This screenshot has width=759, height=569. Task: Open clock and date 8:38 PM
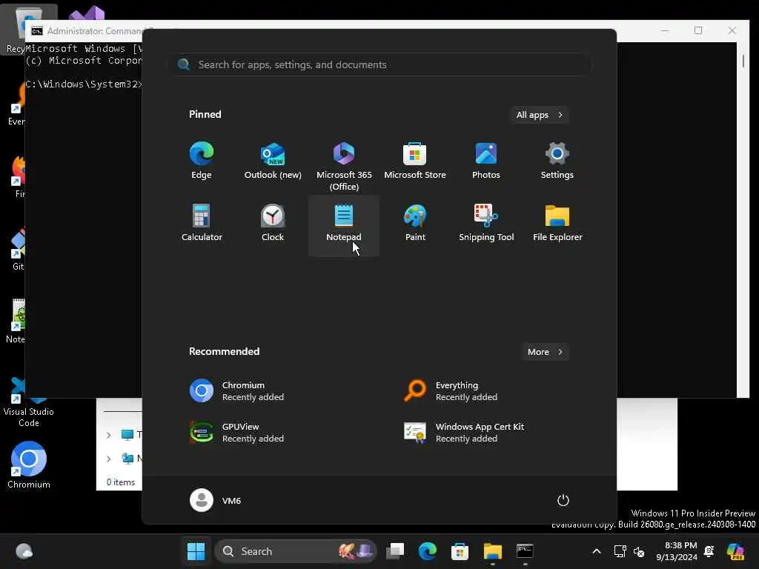676,551
